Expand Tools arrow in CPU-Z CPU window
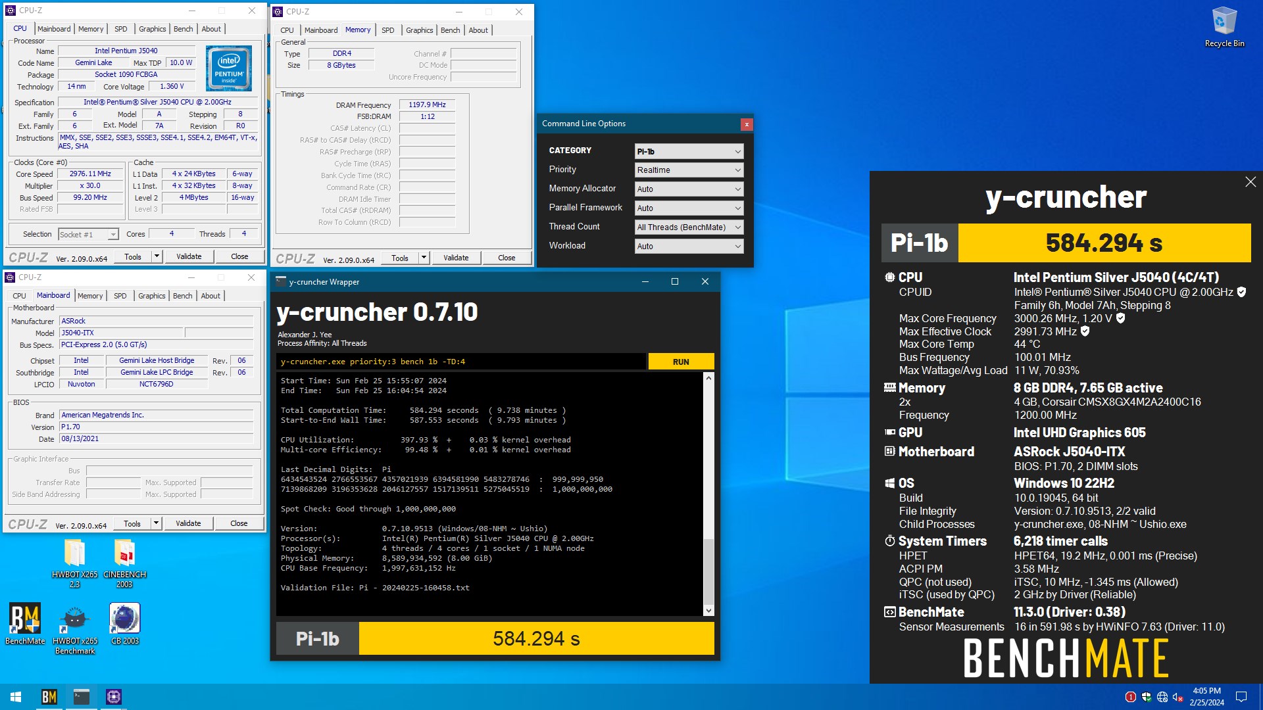Viewport: 1263px width, 710px height. (x=157, y=256)
